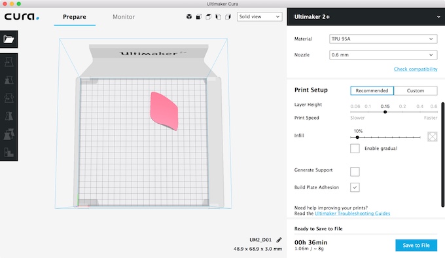Image resolution: width=445 pixels, height=258 pixels.
Task: Select the Rotate tool in left toolbar
Action: click(x=9, y=98)
